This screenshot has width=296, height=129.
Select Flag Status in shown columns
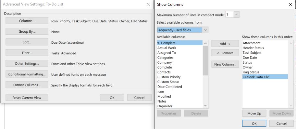(x=265, y=72)
